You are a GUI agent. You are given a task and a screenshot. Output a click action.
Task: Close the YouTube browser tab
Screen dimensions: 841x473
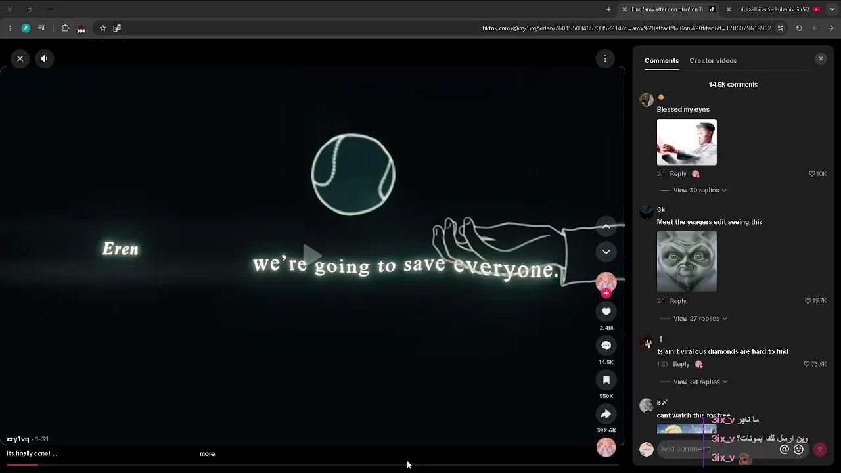729,9
